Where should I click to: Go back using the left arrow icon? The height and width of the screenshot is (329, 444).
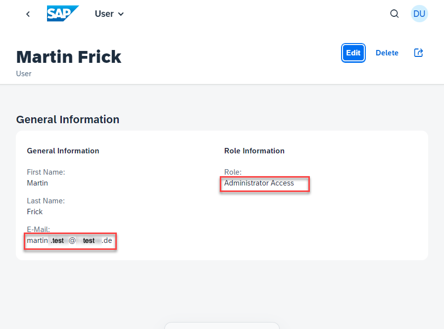coord(28,14)
